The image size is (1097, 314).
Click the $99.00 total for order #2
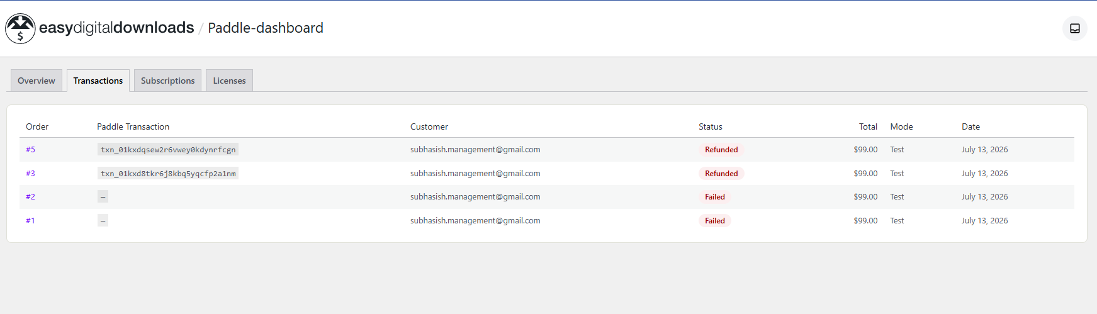click(865, 197)
